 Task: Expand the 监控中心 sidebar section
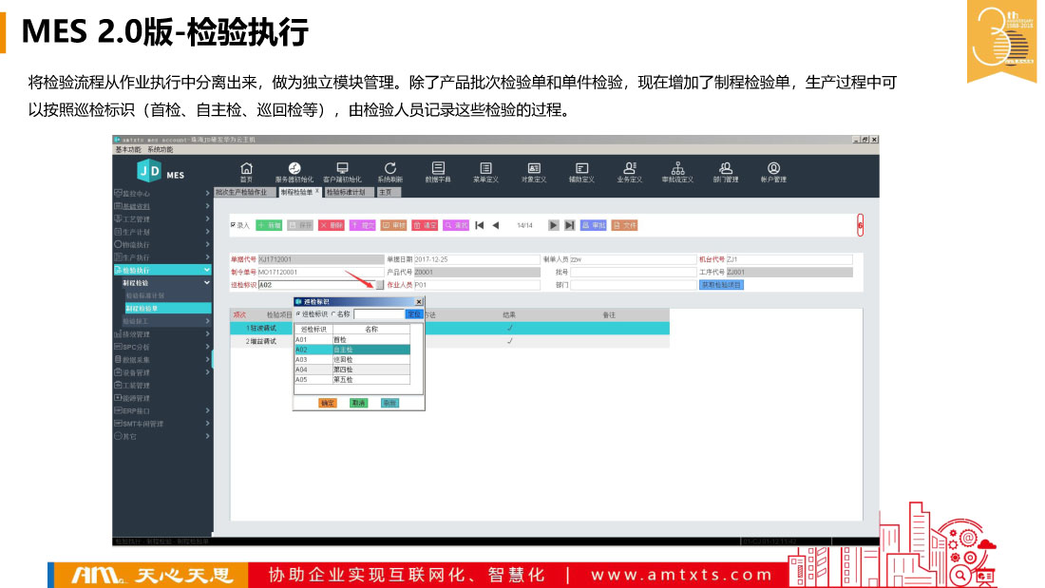[x=161, y=193]
